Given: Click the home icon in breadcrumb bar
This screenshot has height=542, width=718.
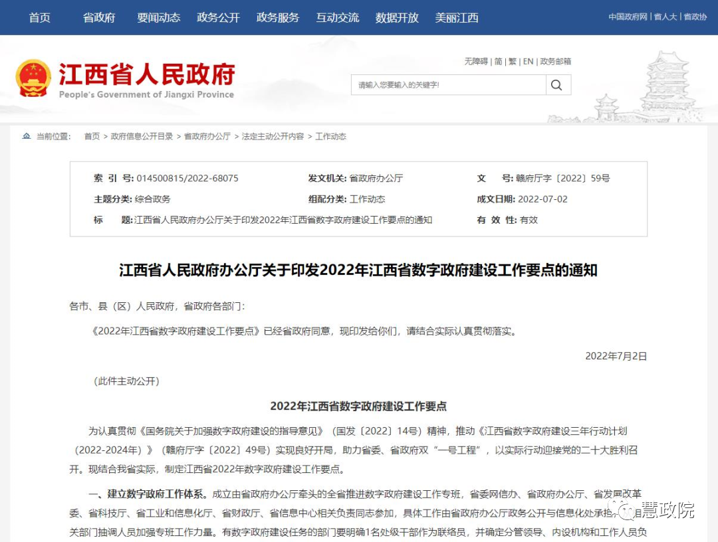Looking at the screenshot, I should click(26, 136).
